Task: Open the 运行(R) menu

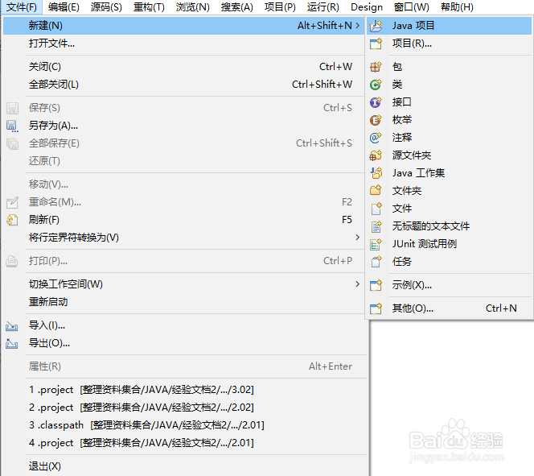Action: (322, 7)
